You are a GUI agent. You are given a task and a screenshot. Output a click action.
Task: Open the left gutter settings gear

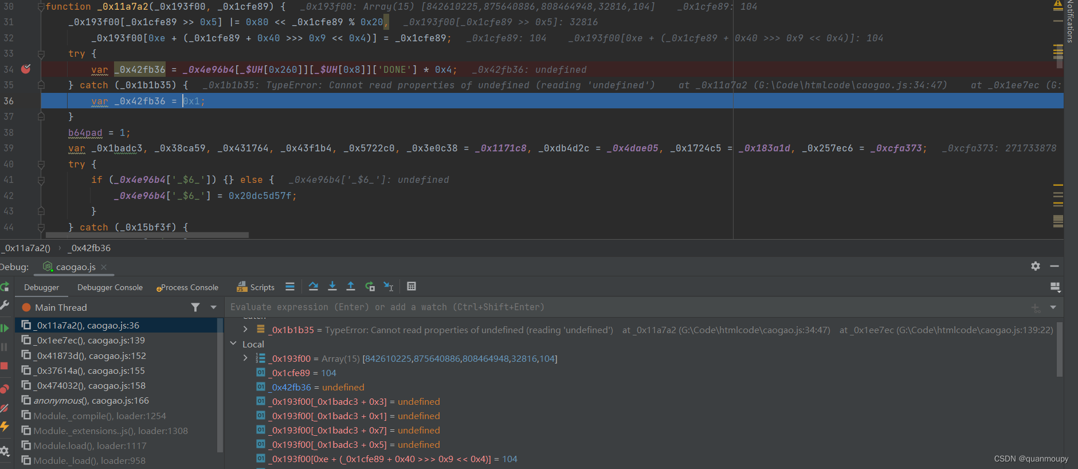pos(4,451)
